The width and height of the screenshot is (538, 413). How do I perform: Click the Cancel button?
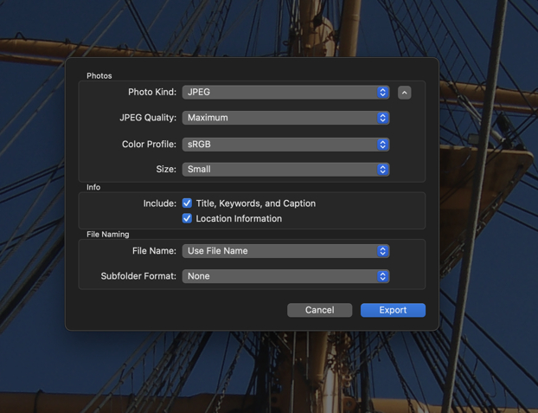click(x=319, y=310)
